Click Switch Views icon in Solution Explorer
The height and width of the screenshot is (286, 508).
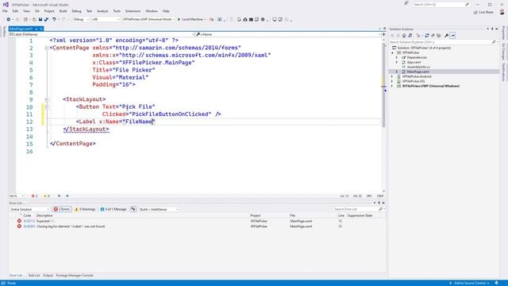click(x=410, y=36)
